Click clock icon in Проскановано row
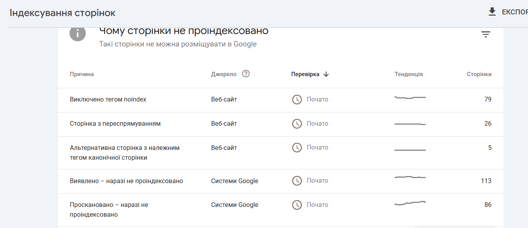528x228 pixels. coord(297,205)
